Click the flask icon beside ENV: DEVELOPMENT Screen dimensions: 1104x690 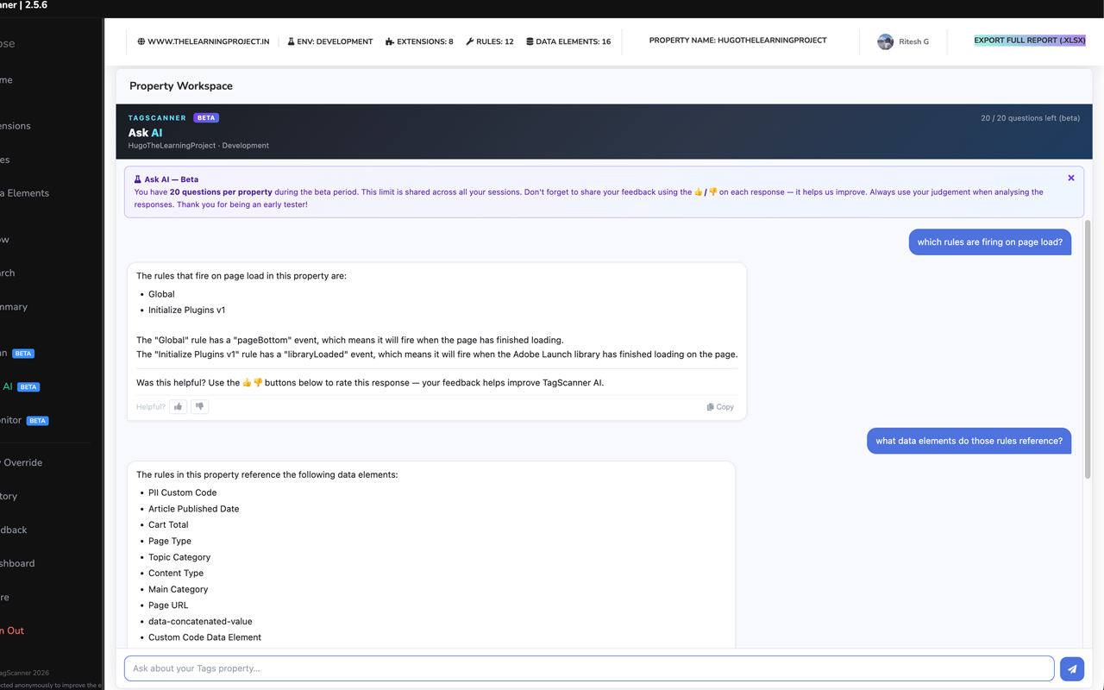(x=291, y=41)
